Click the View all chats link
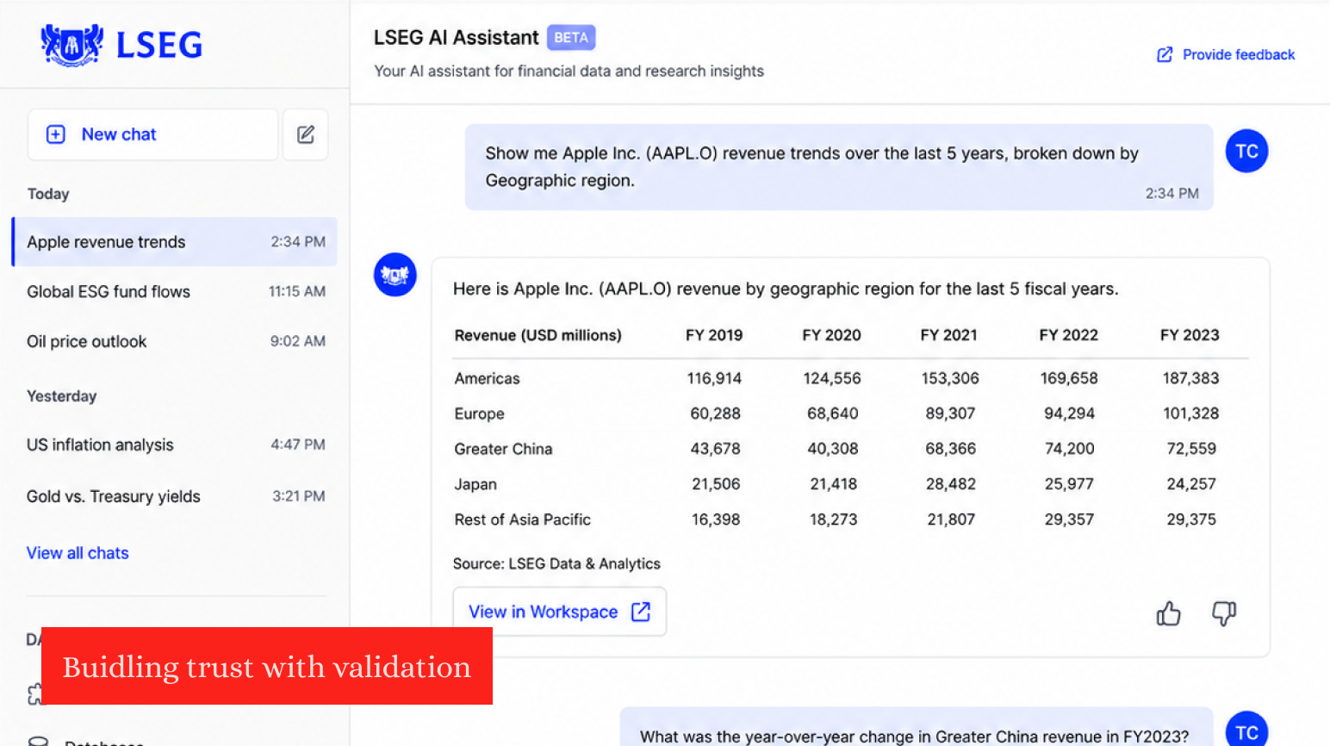Screen dimensions: 1330x746 click(x=78, y=553)
